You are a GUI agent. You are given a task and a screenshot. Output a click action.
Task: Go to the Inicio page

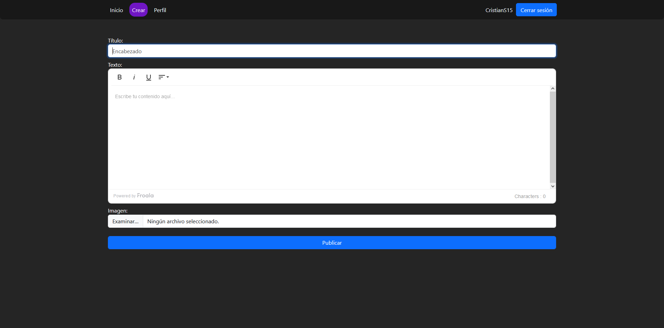point(116,10)
